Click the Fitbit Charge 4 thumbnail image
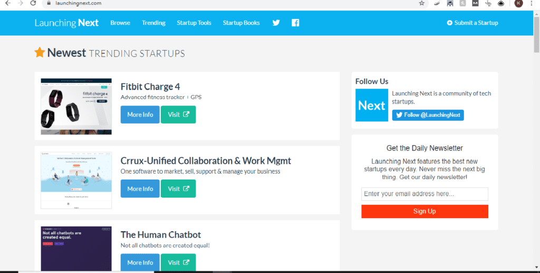Viewport: 540px width, 273px height. click(76, 106)
